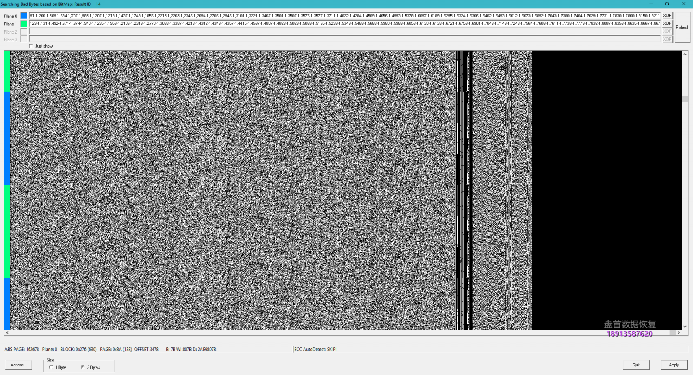Focus the Plane 1 bad bytes list field
This screenshot has width=693, height=375.
point(344,24)
